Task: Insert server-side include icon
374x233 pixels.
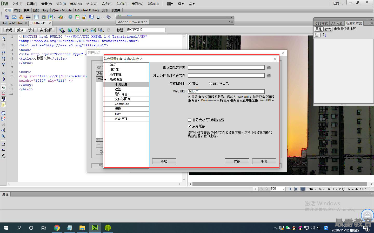Action: [84, 17]
